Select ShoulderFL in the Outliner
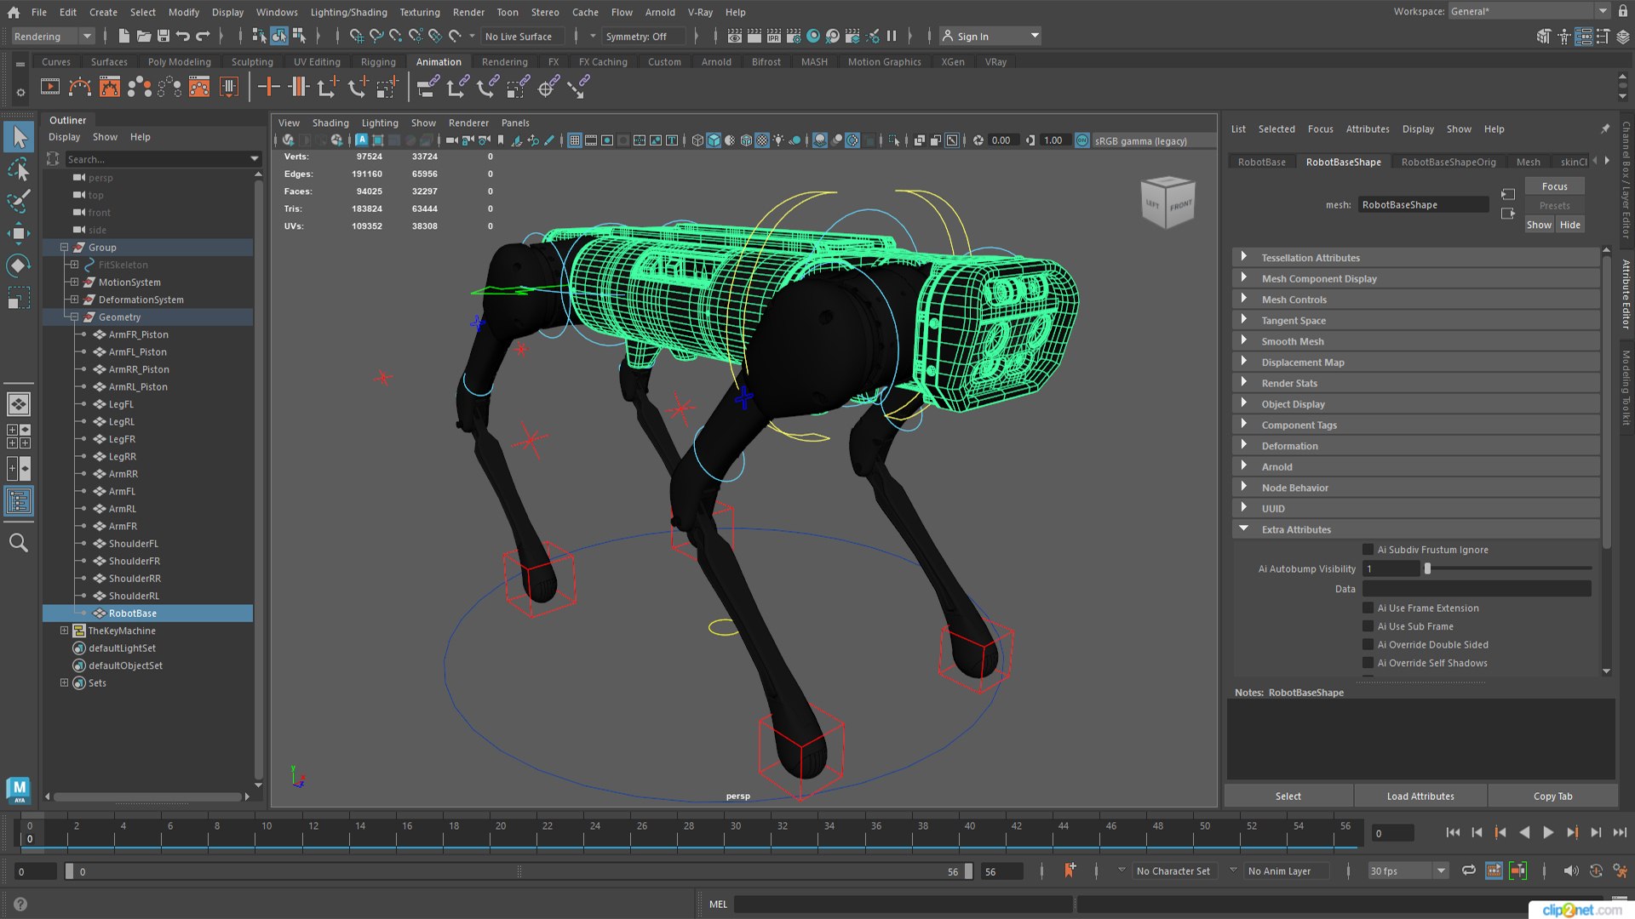Viewport: 1635px width, 919px height. point(133,543)
